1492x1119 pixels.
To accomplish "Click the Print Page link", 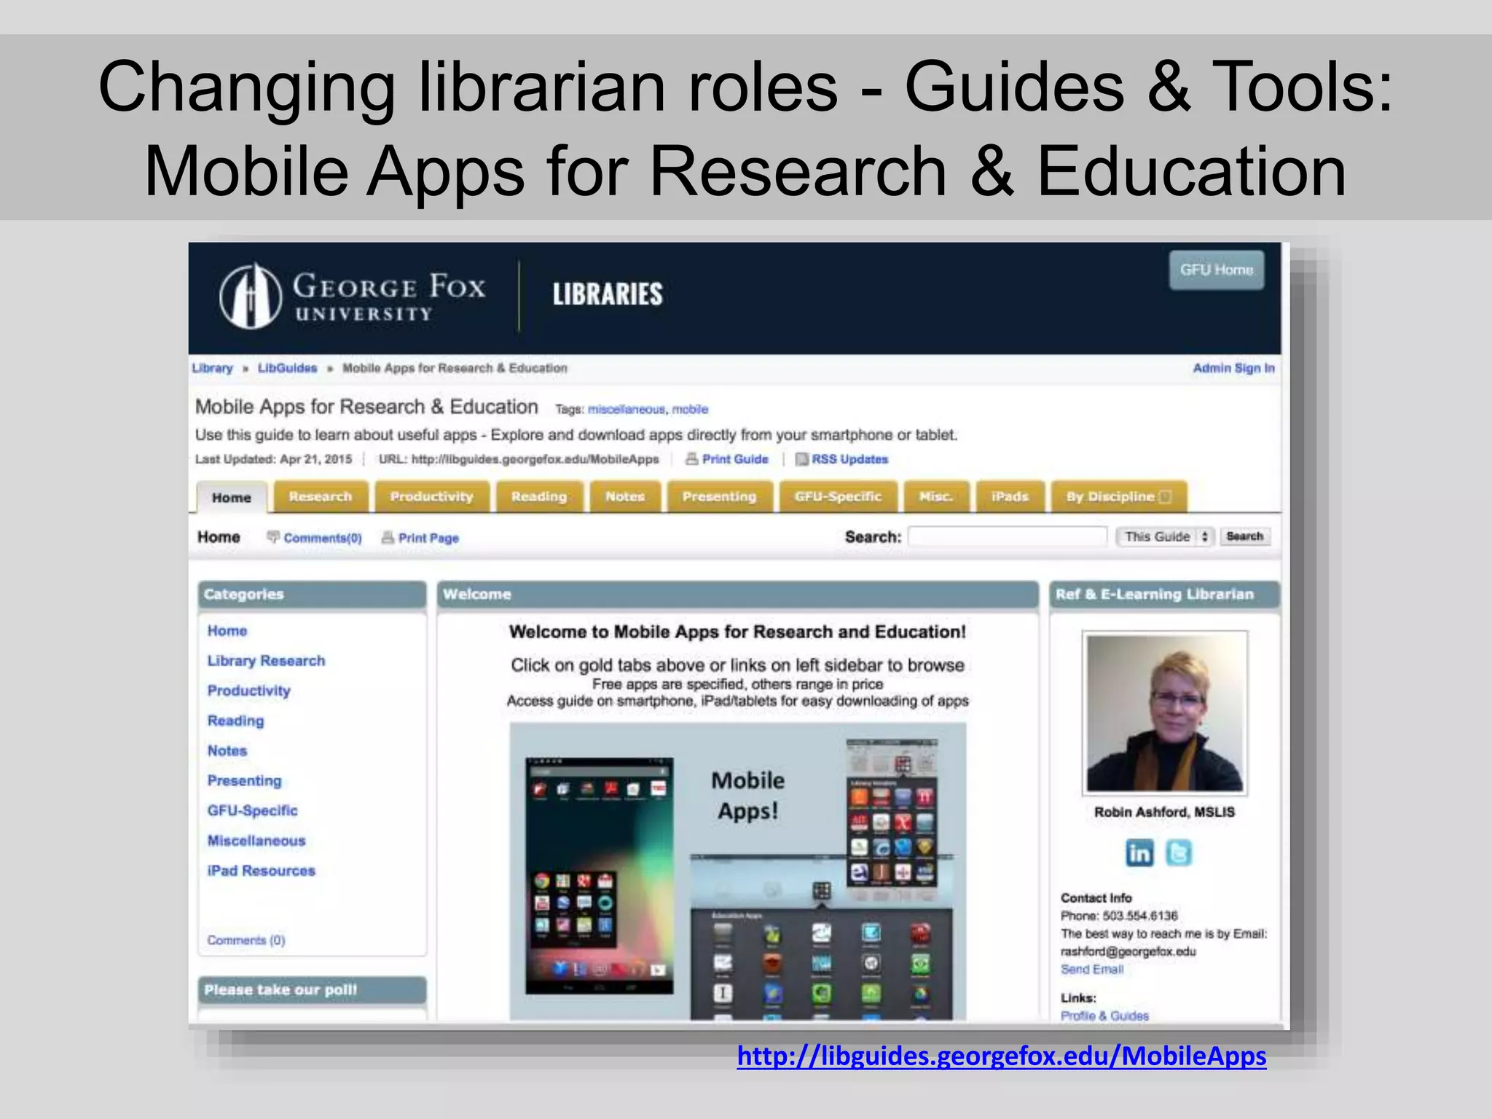I will pyautogui.click(x=428, y=538).
